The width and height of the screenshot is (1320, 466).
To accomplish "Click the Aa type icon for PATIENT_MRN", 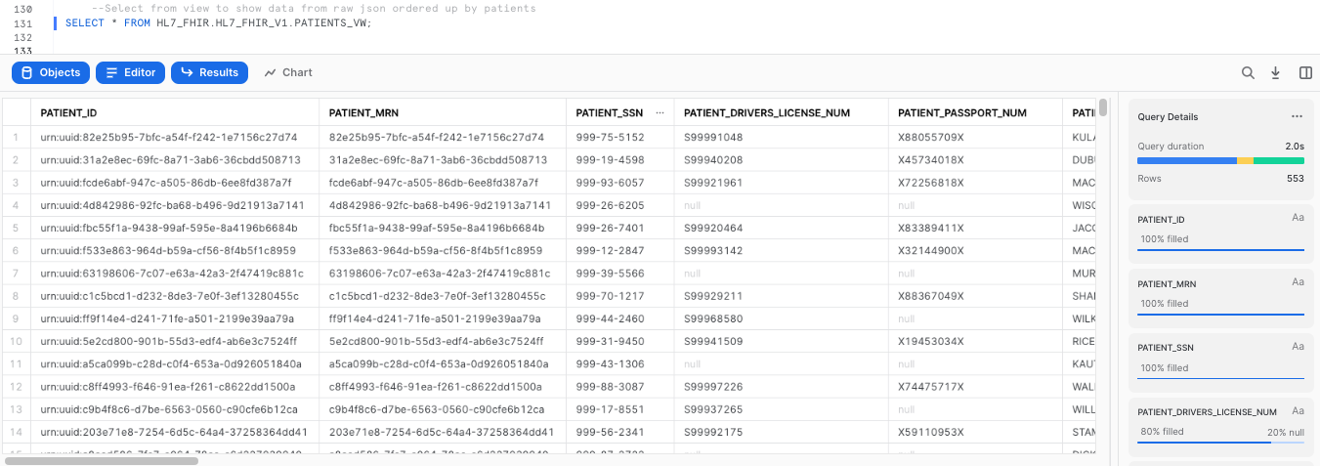I will (1298, 282).
